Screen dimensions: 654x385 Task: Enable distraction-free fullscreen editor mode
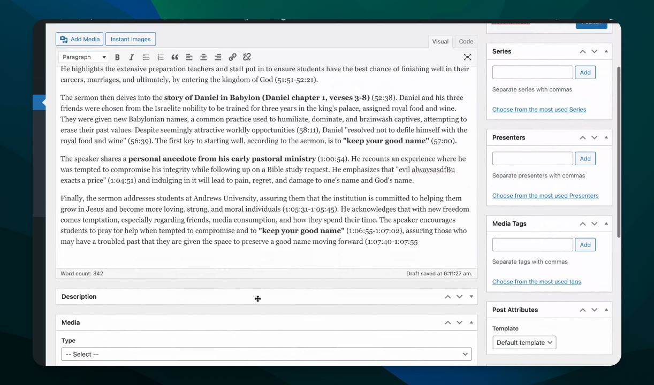click(467, 57)
